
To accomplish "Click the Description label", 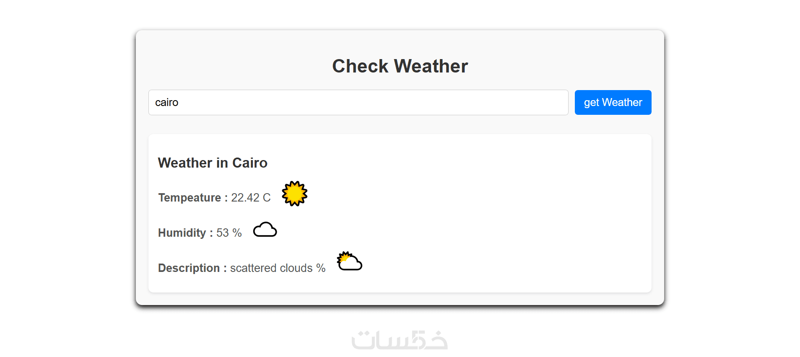I will pos(189,268).
